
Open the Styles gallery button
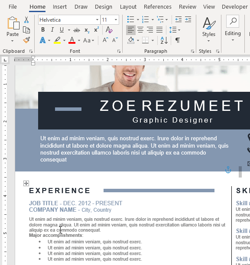click(x=209, y=29)
